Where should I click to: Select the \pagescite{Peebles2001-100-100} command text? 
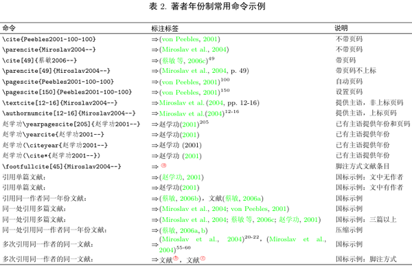[58, 82]
